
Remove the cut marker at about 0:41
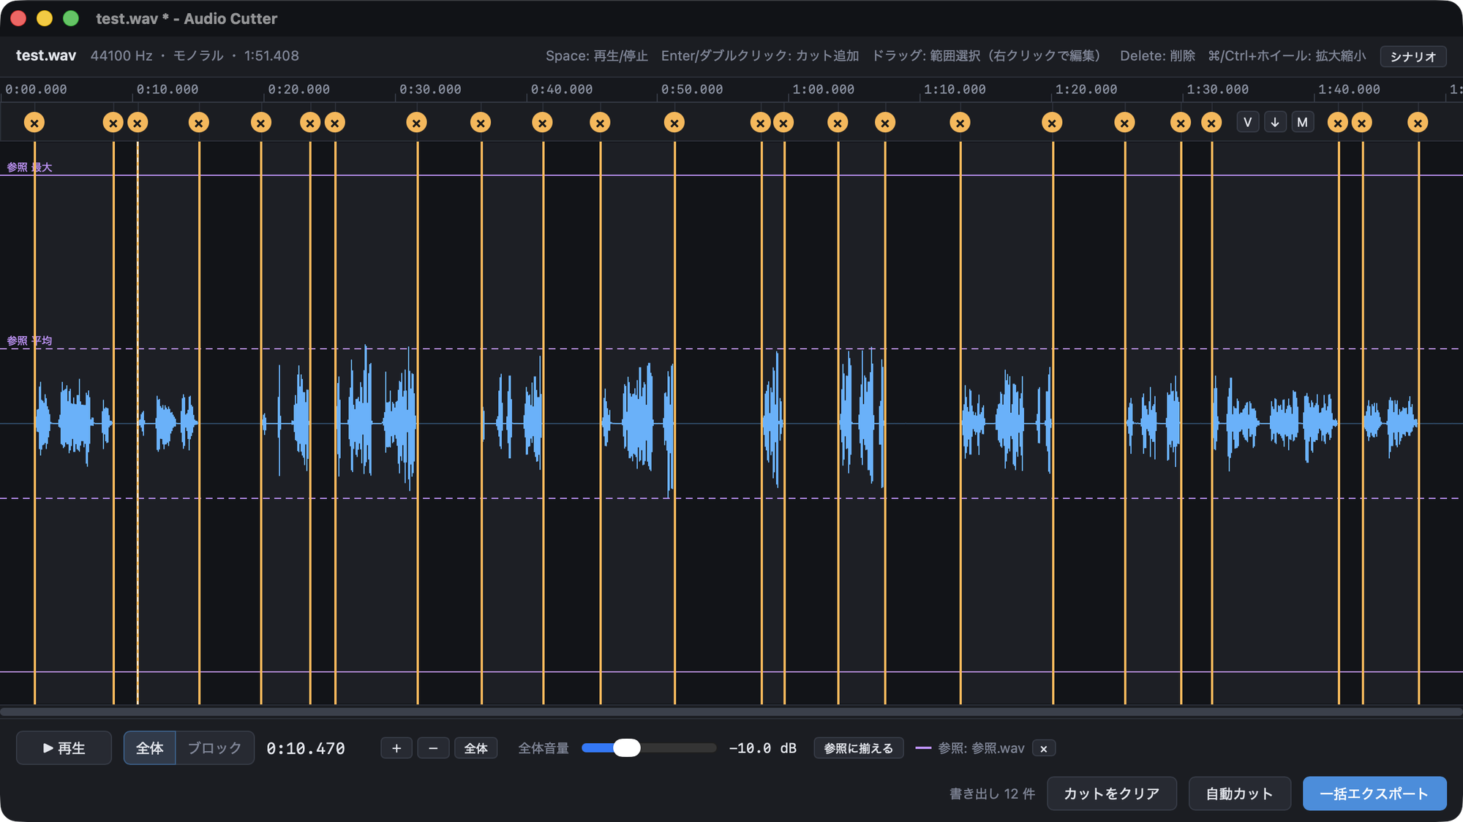click(542, 123)
